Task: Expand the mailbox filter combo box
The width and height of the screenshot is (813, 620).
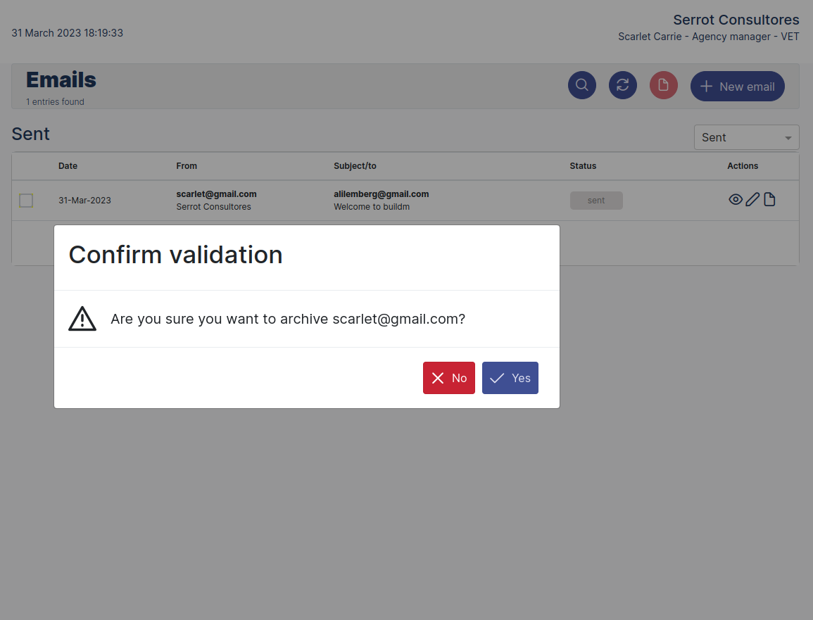Action: click(746, 137)
